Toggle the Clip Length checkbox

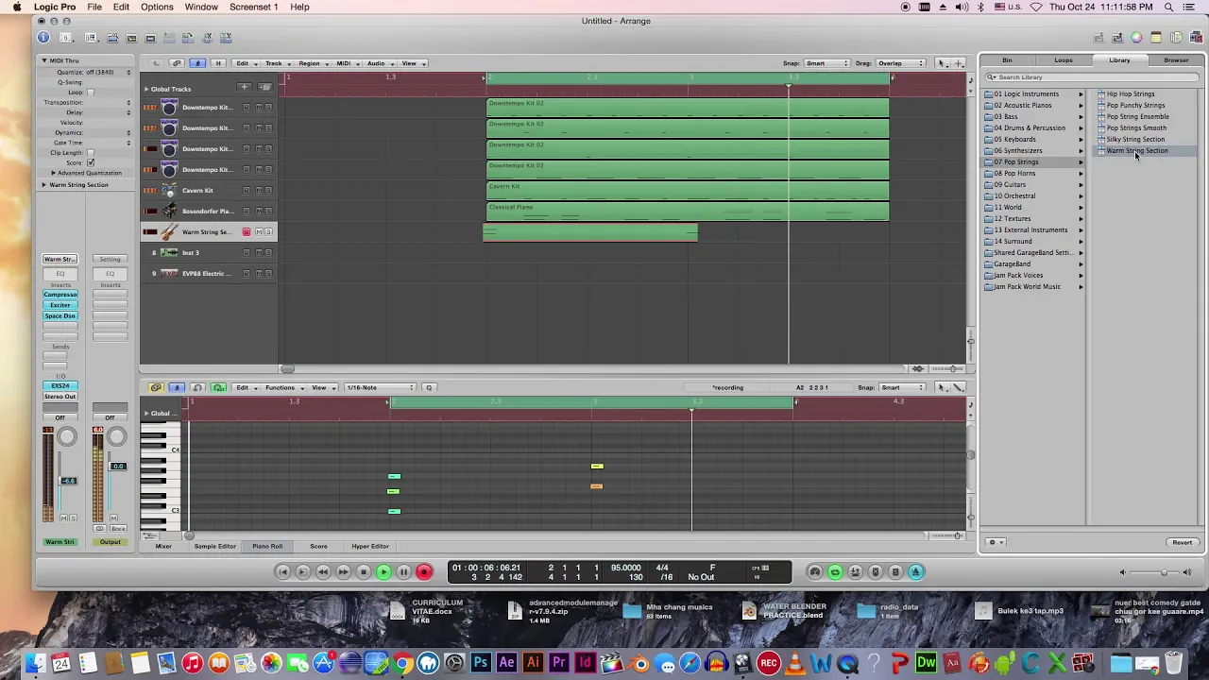pos(91,153)
